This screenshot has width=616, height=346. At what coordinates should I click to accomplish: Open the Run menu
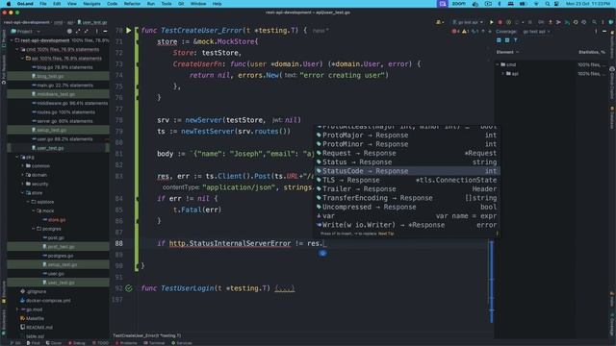(151, 4)
